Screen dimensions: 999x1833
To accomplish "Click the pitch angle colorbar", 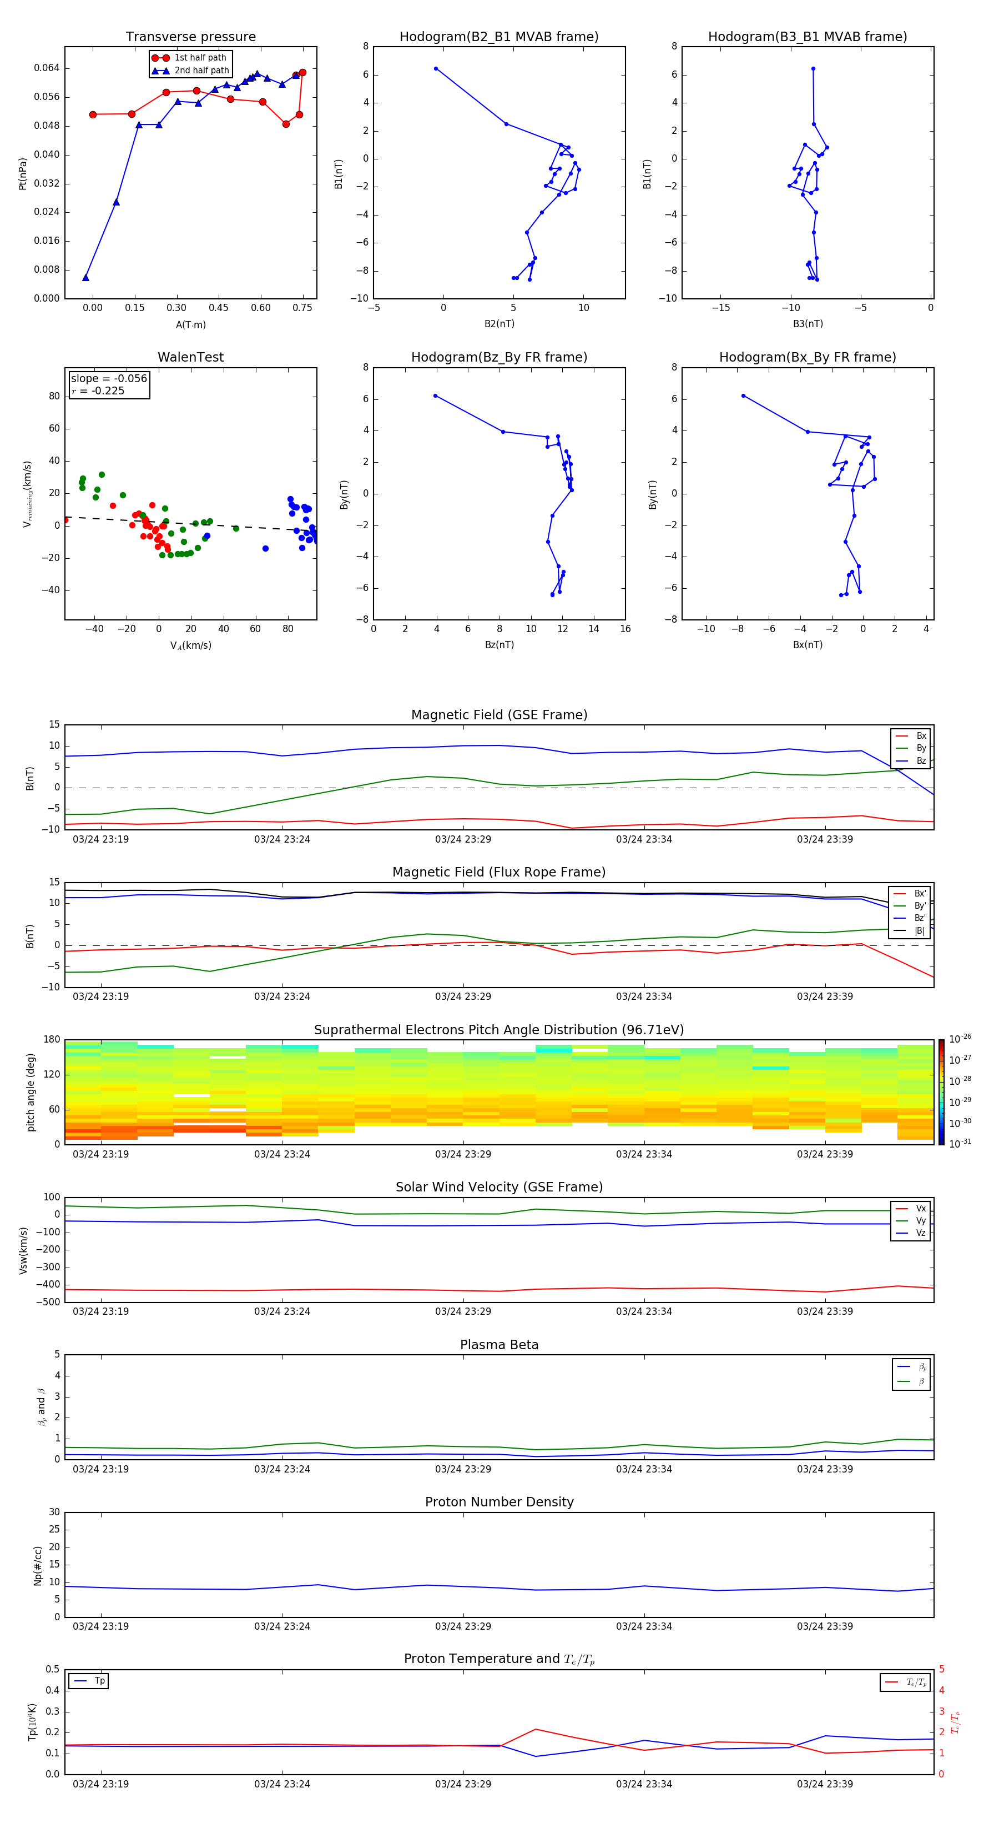I will point(941,1092).
